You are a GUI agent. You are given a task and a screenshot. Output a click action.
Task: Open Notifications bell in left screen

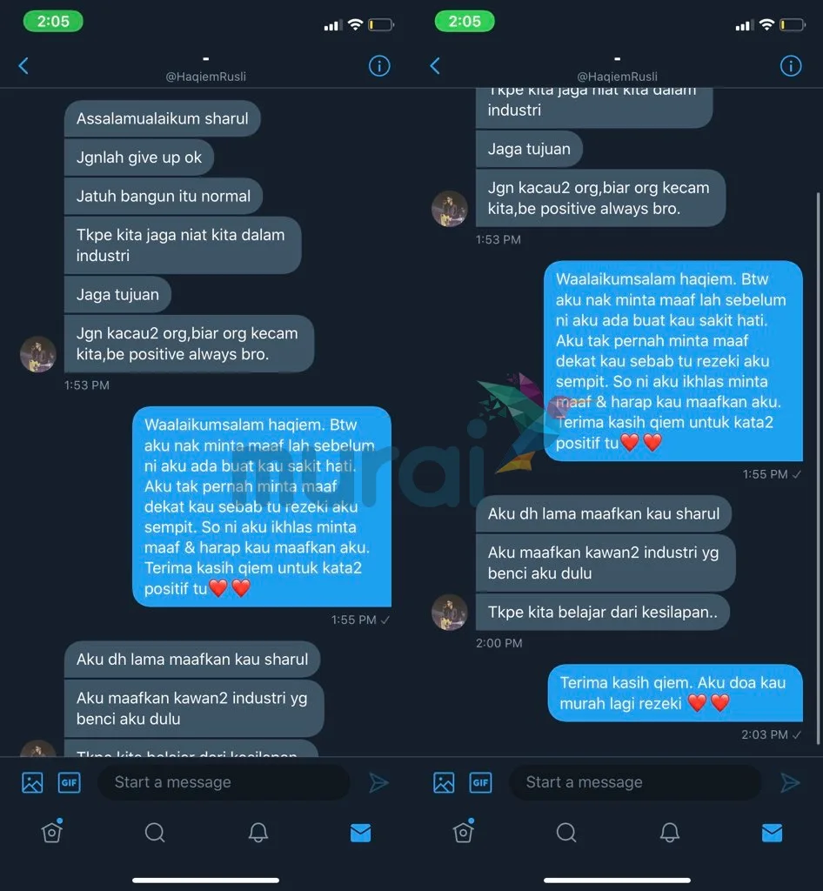click(x=258, y=833)
